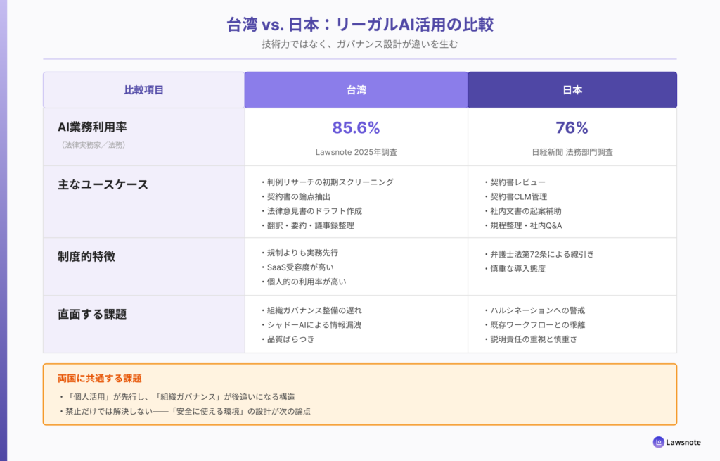Click 翻訳・要約・議事録整理 bullet
720x461 pixels.
point(307,226)
